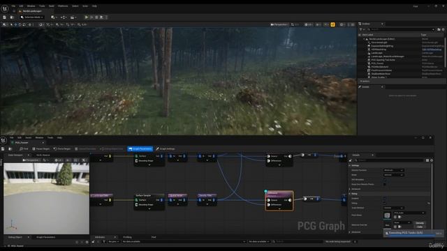Click filter icon in Attributes panel

104,242
